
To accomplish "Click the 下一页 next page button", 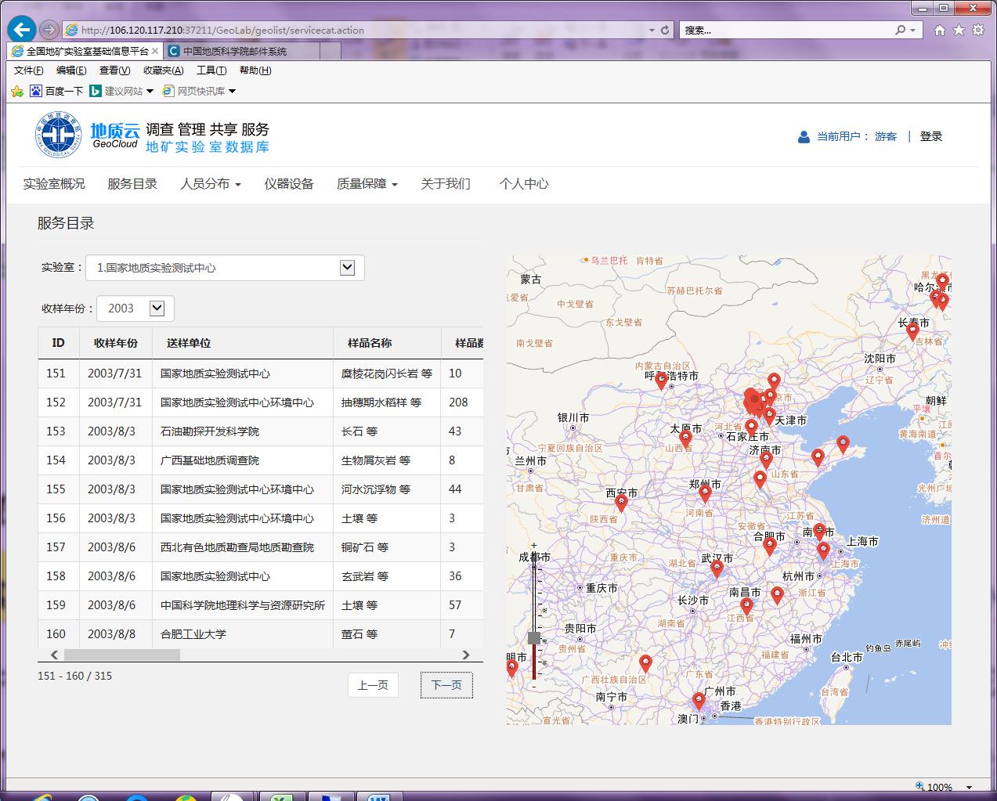I will (x=446, y=685).
